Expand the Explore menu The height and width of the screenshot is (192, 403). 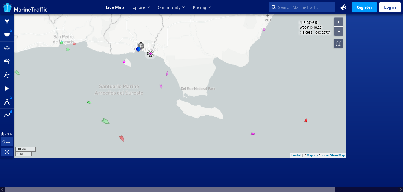(x=140, y=7)
